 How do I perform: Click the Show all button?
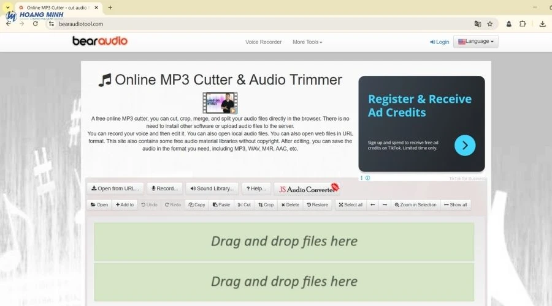point(456,205)
